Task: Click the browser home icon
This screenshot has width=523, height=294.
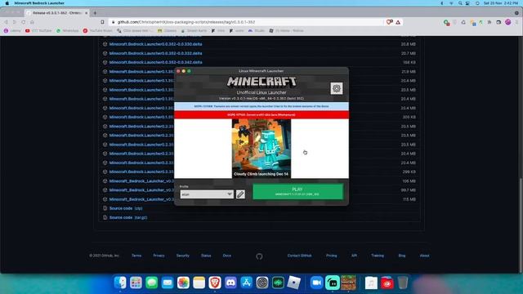Action: click(x=32, y=22)
